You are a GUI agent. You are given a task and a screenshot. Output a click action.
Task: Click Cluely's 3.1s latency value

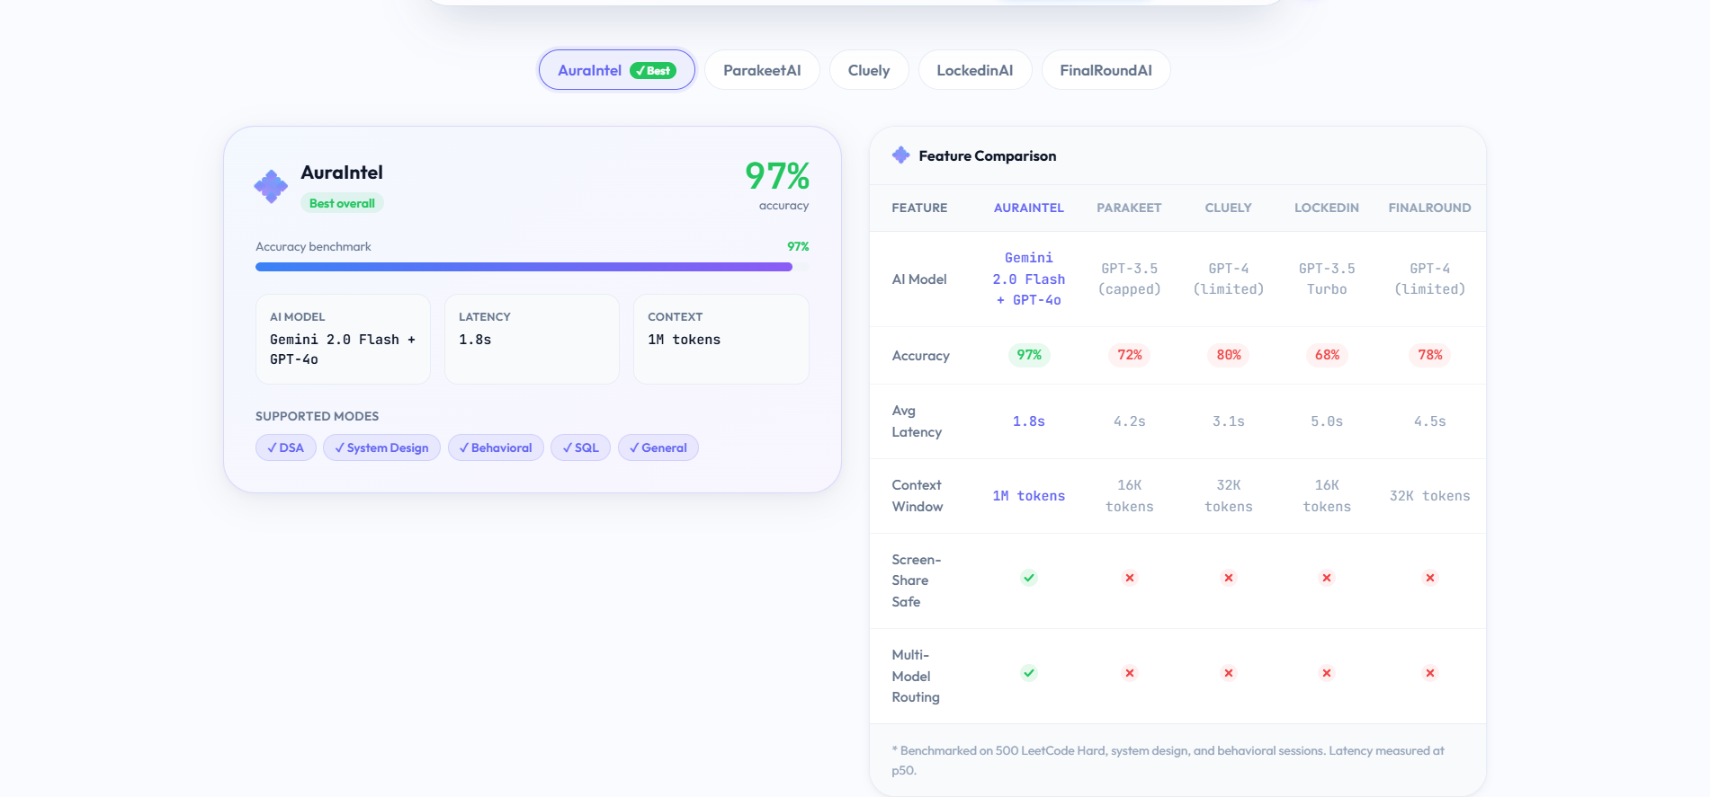click(1229, 421)
